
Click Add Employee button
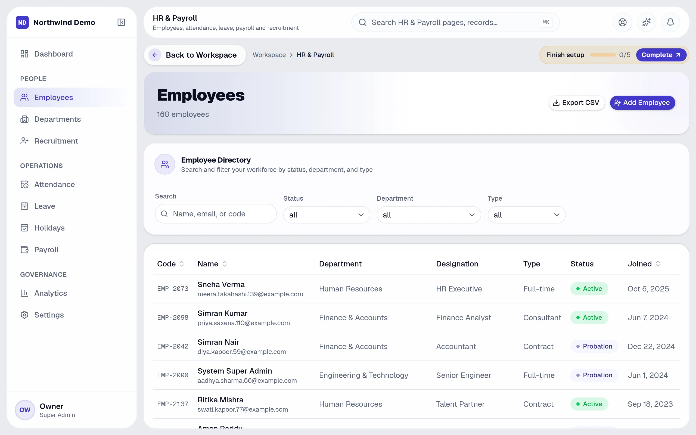click(642, 103)
